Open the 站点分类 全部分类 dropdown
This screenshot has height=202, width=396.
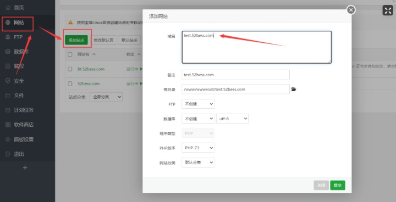pyautogui.click(x=106, y=97)
